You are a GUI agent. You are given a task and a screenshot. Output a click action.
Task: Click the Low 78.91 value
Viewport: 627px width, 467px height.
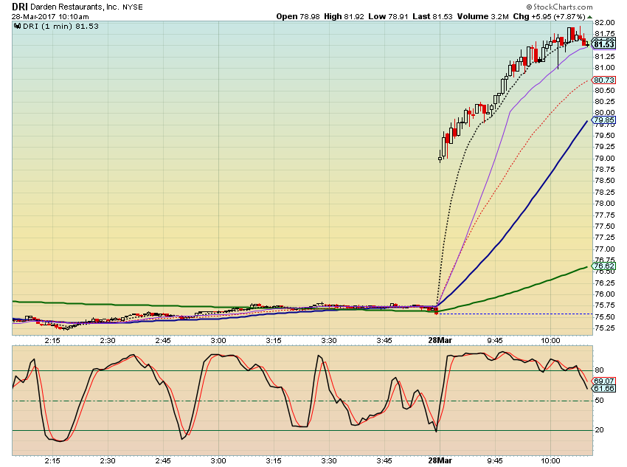[x=387, y=16]
